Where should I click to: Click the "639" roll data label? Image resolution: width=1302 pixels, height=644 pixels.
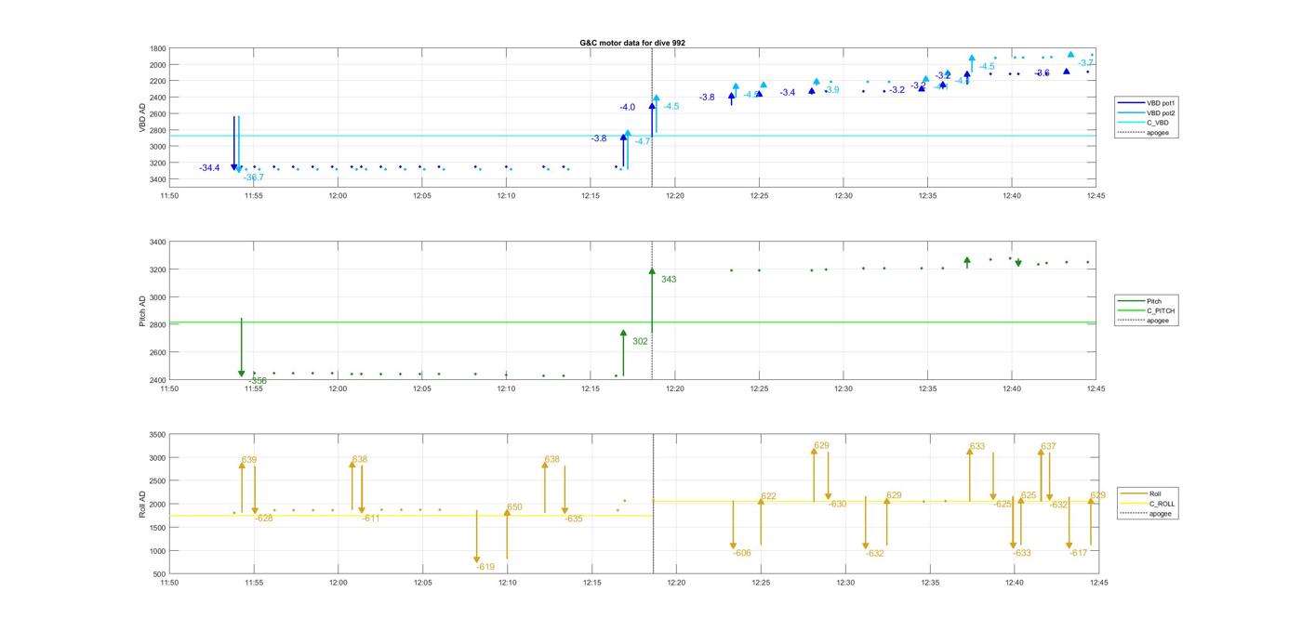pos(248,460)
